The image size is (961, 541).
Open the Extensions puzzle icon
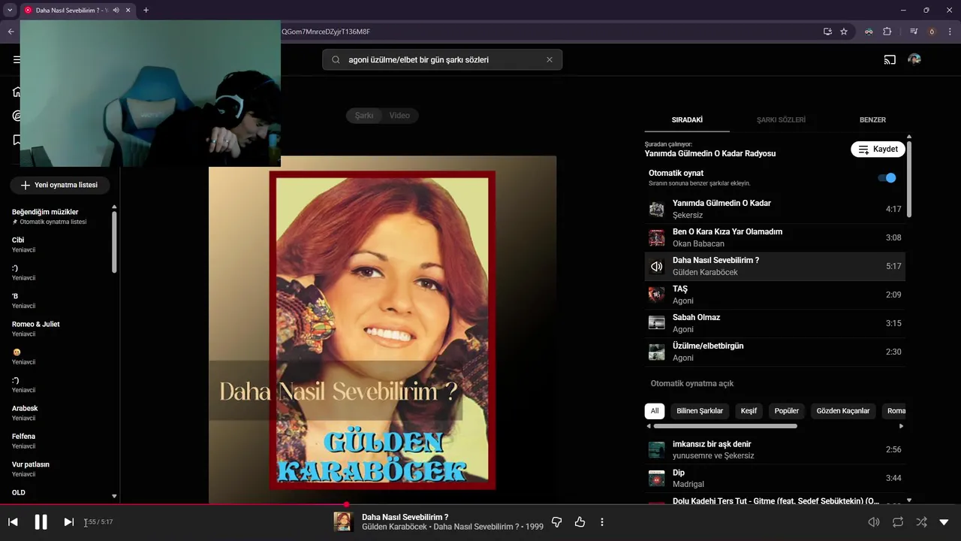click(887, 32)
